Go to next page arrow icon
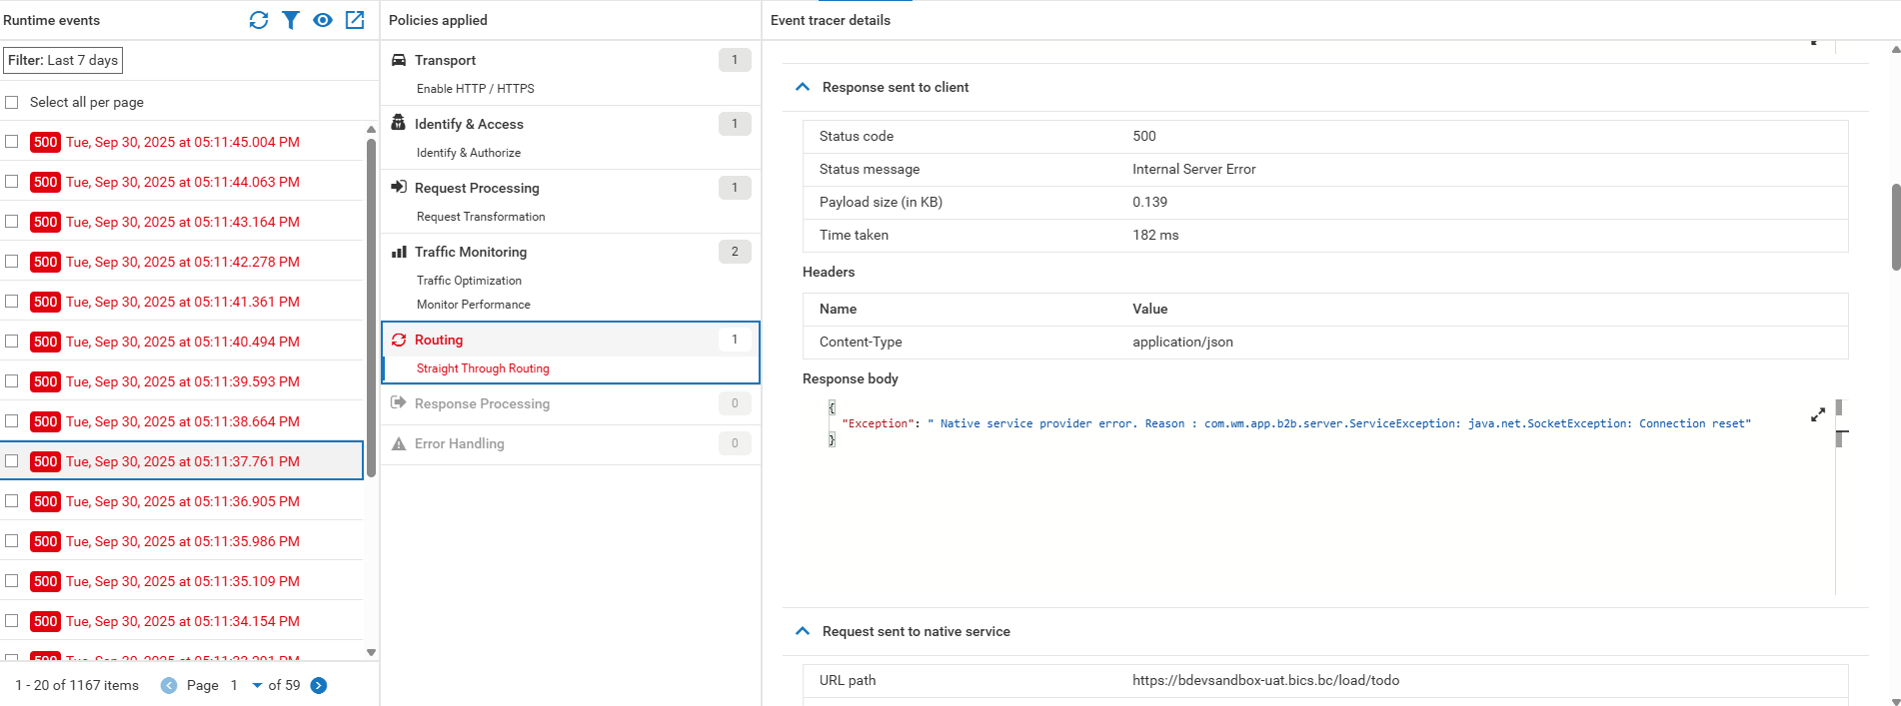This screenshot has width=1901, height=706. 319,685
